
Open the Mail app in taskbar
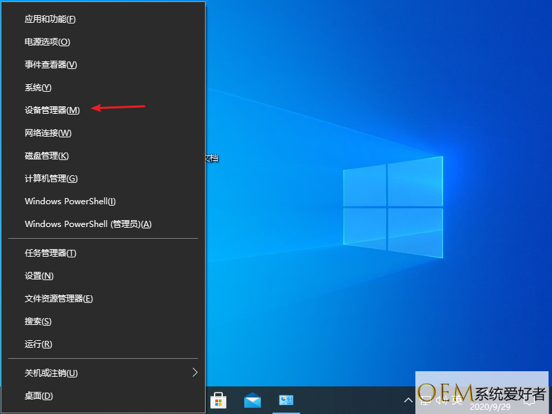(253, 400)
